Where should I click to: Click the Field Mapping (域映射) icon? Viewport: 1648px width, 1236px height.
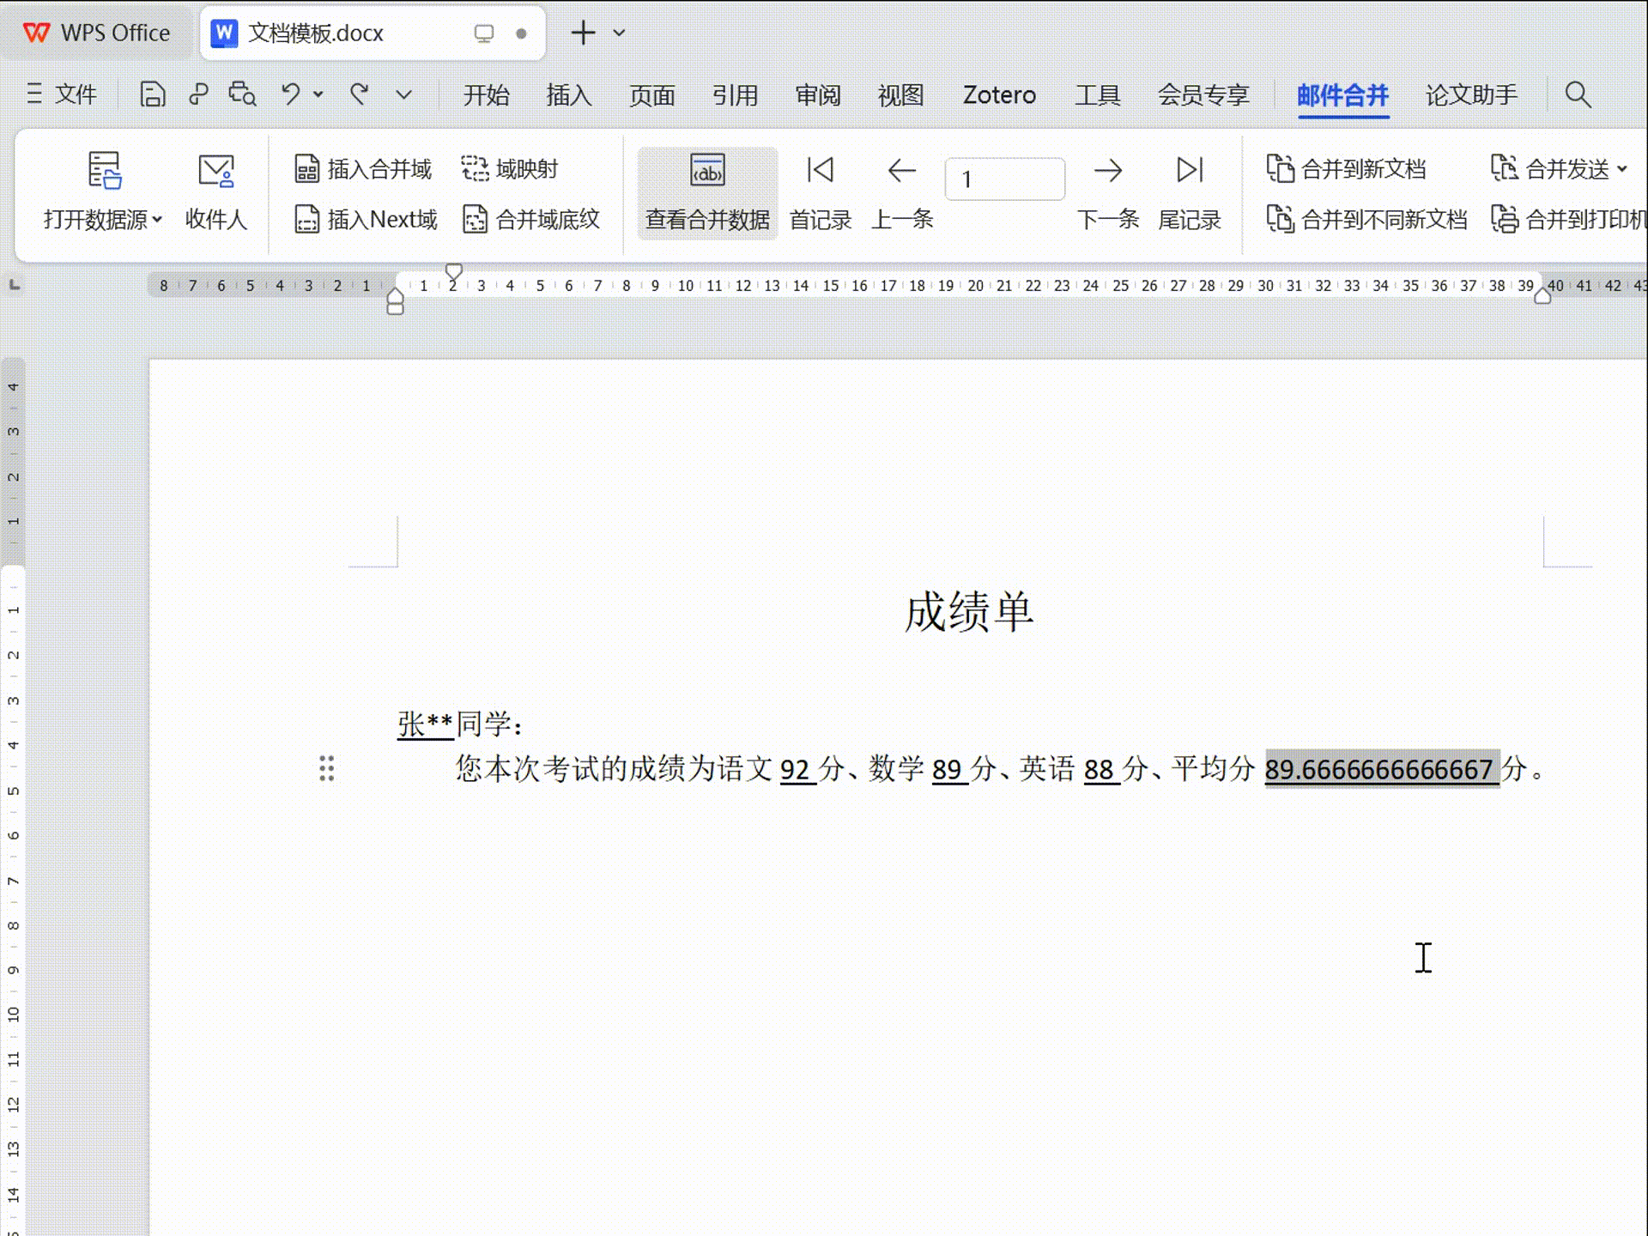[x=475, y=169]
